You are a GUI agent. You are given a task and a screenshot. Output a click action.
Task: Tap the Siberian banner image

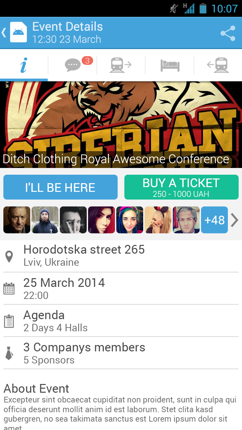coord(121,125)
